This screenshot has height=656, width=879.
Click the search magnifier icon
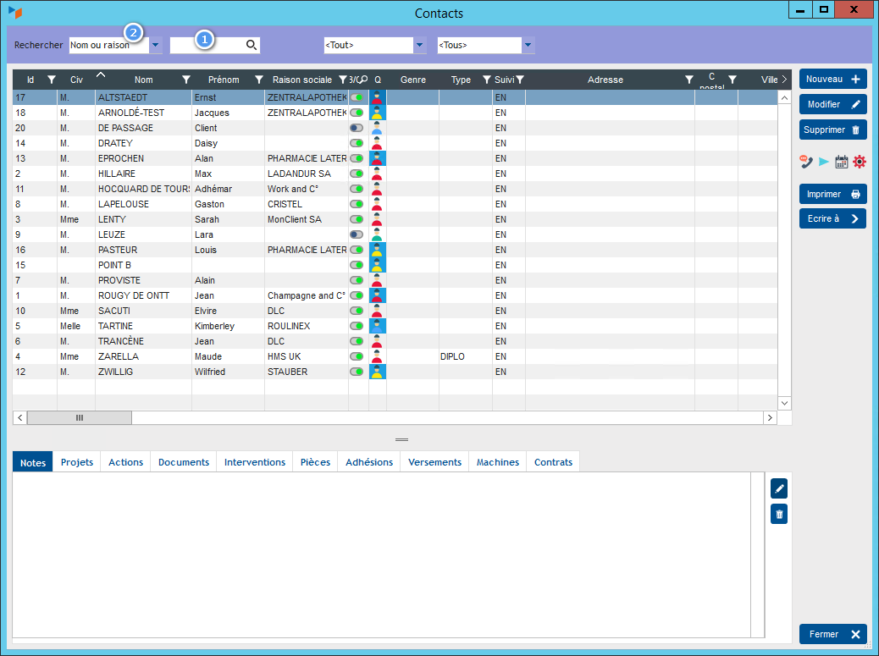(252, 45)
